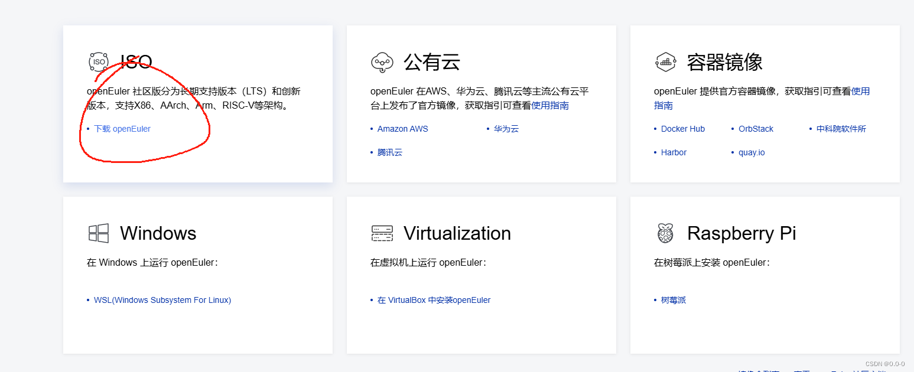Click the 公有云 heading
914x372 pixels.
click(x=432, y=62)
